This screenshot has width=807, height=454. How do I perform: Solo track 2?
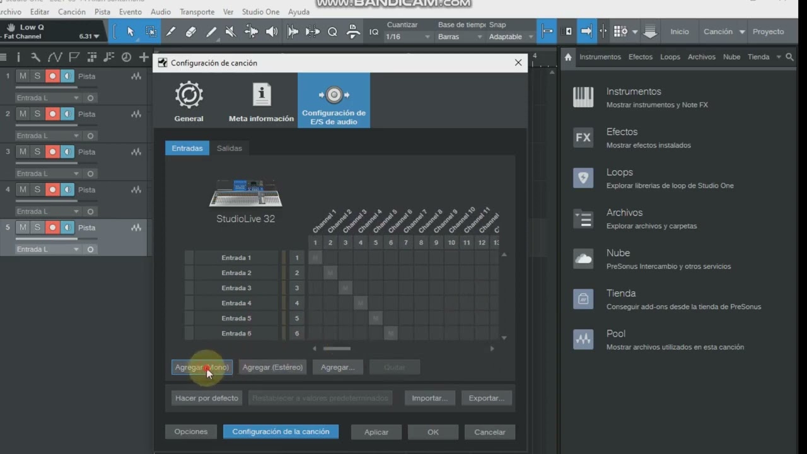pyautogui.click(x=37, y=114)
